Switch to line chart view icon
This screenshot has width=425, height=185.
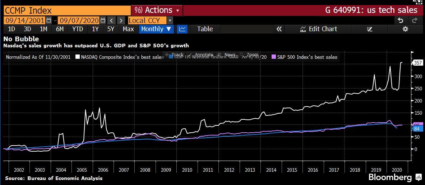pyautogui.click(x=182, y=29)
